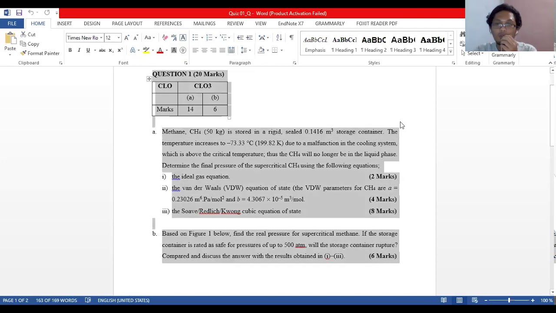Apply text highlight color
556x313 pixels.
click(146, 50)
